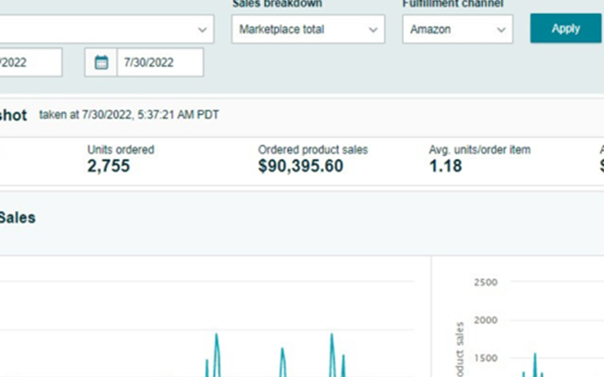Click the 2000 axis label on right chart
Image resolution: width=604 pixels, height=377 pixels.
pyautogui.click(x=485, y=320)
